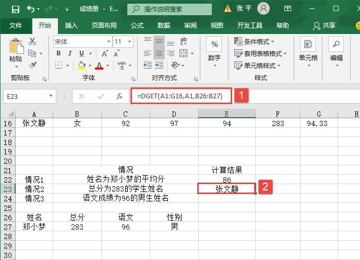The image size is (360, 260).
Task: Apply yellow fill color bucket
Action: (81, 65)
